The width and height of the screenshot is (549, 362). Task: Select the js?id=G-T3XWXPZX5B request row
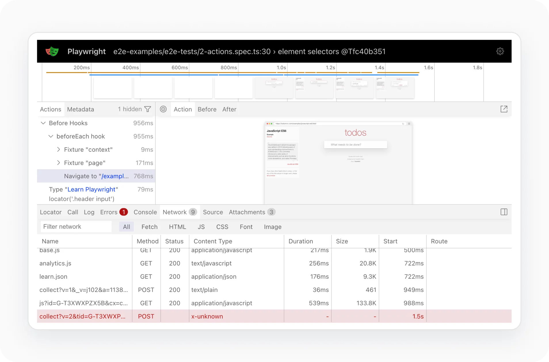[x=274, y=303]
